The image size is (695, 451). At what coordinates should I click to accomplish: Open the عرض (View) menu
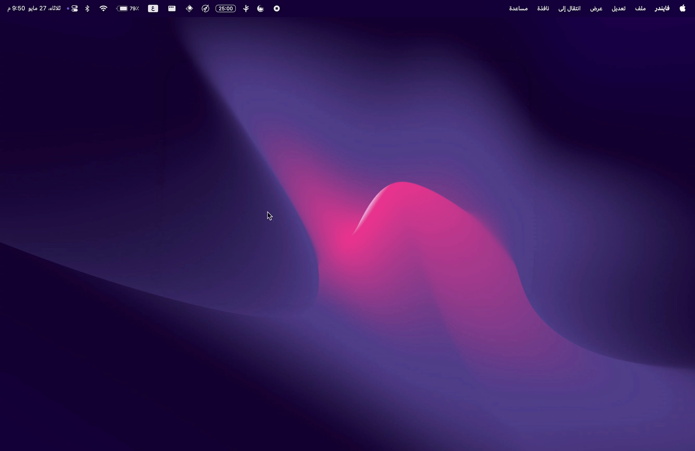tap(596, 8)
